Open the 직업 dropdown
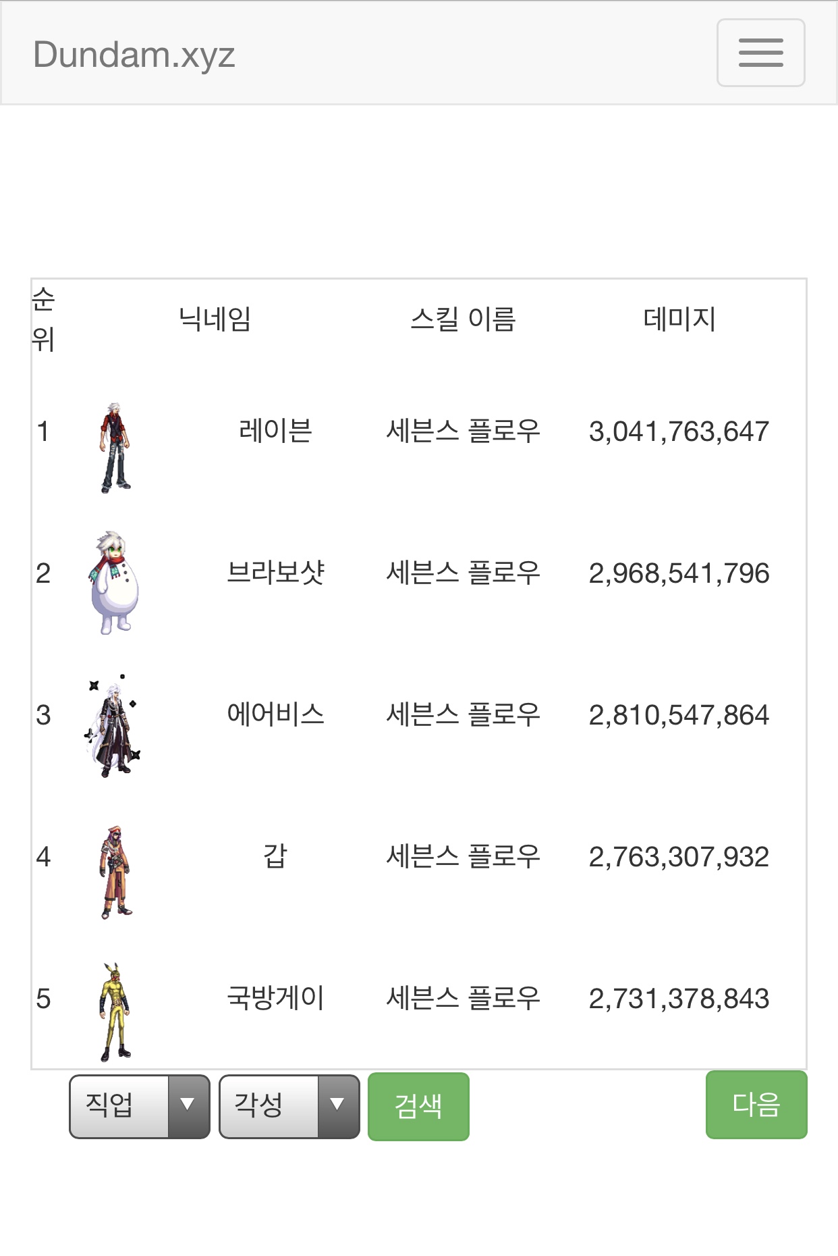 click(x=140, y=1106)
